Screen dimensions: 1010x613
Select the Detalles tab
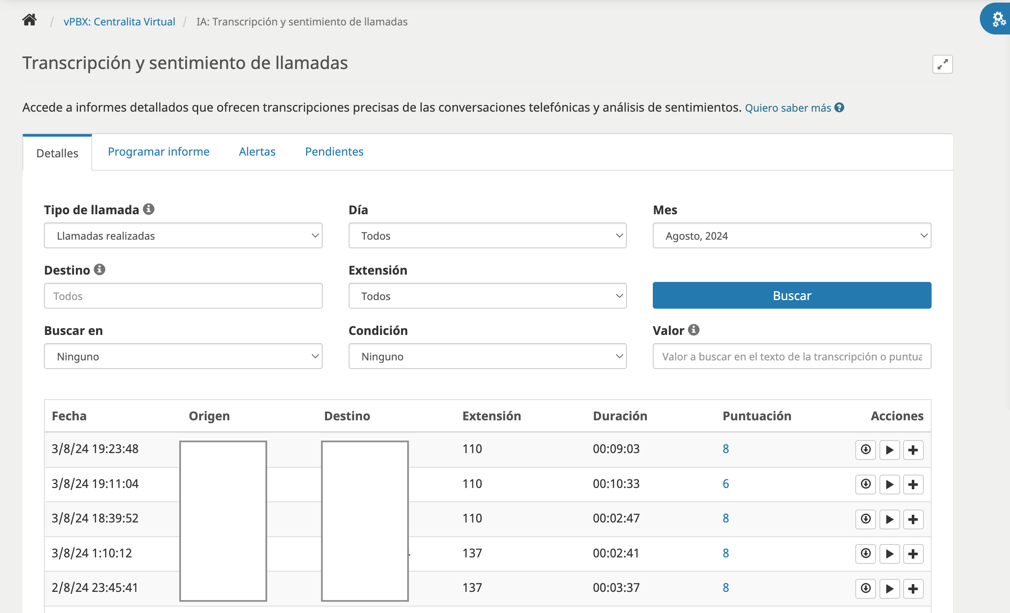57,153
